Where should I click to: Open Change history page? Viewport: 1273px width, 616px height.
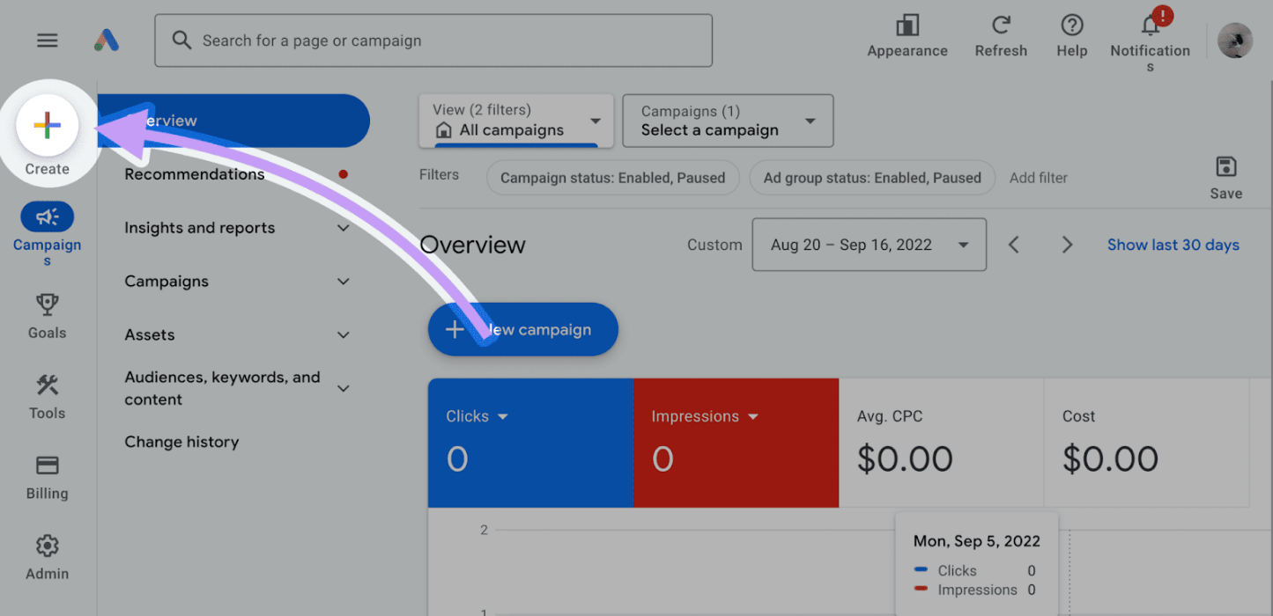point(181,442)
